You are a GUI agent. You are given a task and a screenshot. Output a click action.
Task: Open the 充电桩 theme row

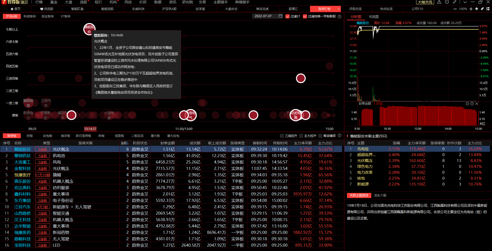[x=417, y=149]
